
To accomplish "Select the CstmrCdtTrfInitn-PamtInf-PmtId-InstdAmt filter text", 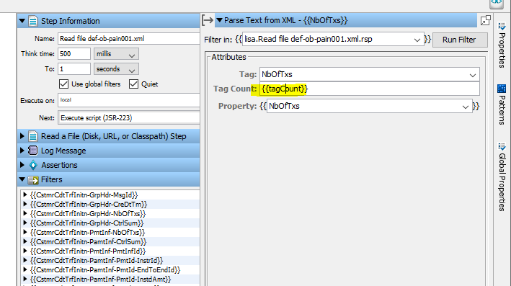I will (100, 280).
